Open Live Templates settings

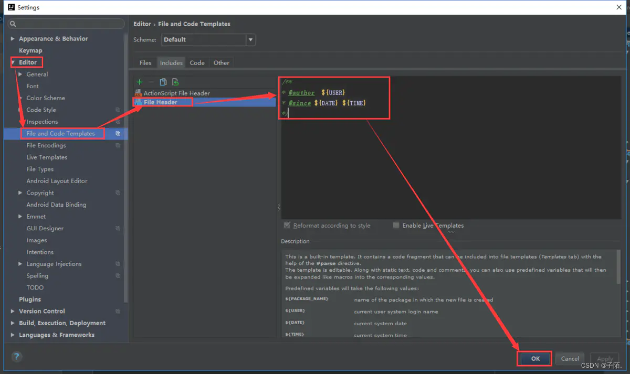coord(47,157)
